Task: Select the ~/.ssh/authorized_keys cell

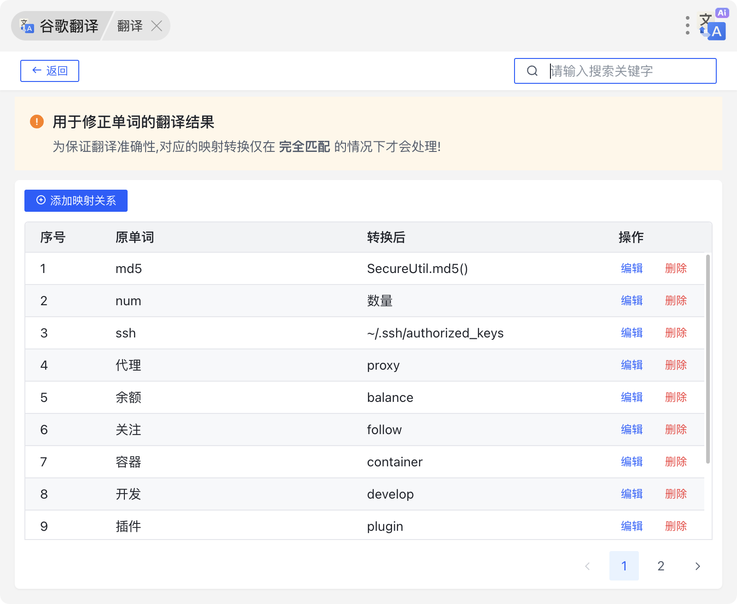Action: pyautogui.click(x=435, y=333)
